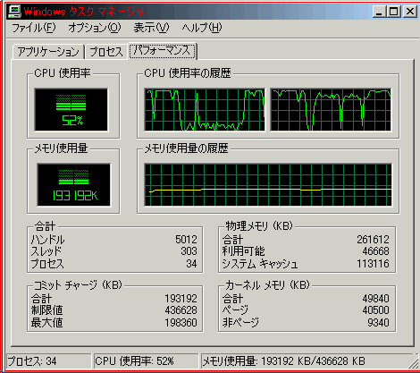Open the 表示(V) menu
The image size is (420, 373).
pyautogui.click(x=151, y=28)
